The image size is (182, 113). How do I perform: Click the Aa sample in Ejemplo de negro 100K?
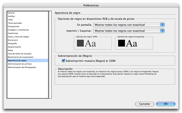(x=91, y=44)
